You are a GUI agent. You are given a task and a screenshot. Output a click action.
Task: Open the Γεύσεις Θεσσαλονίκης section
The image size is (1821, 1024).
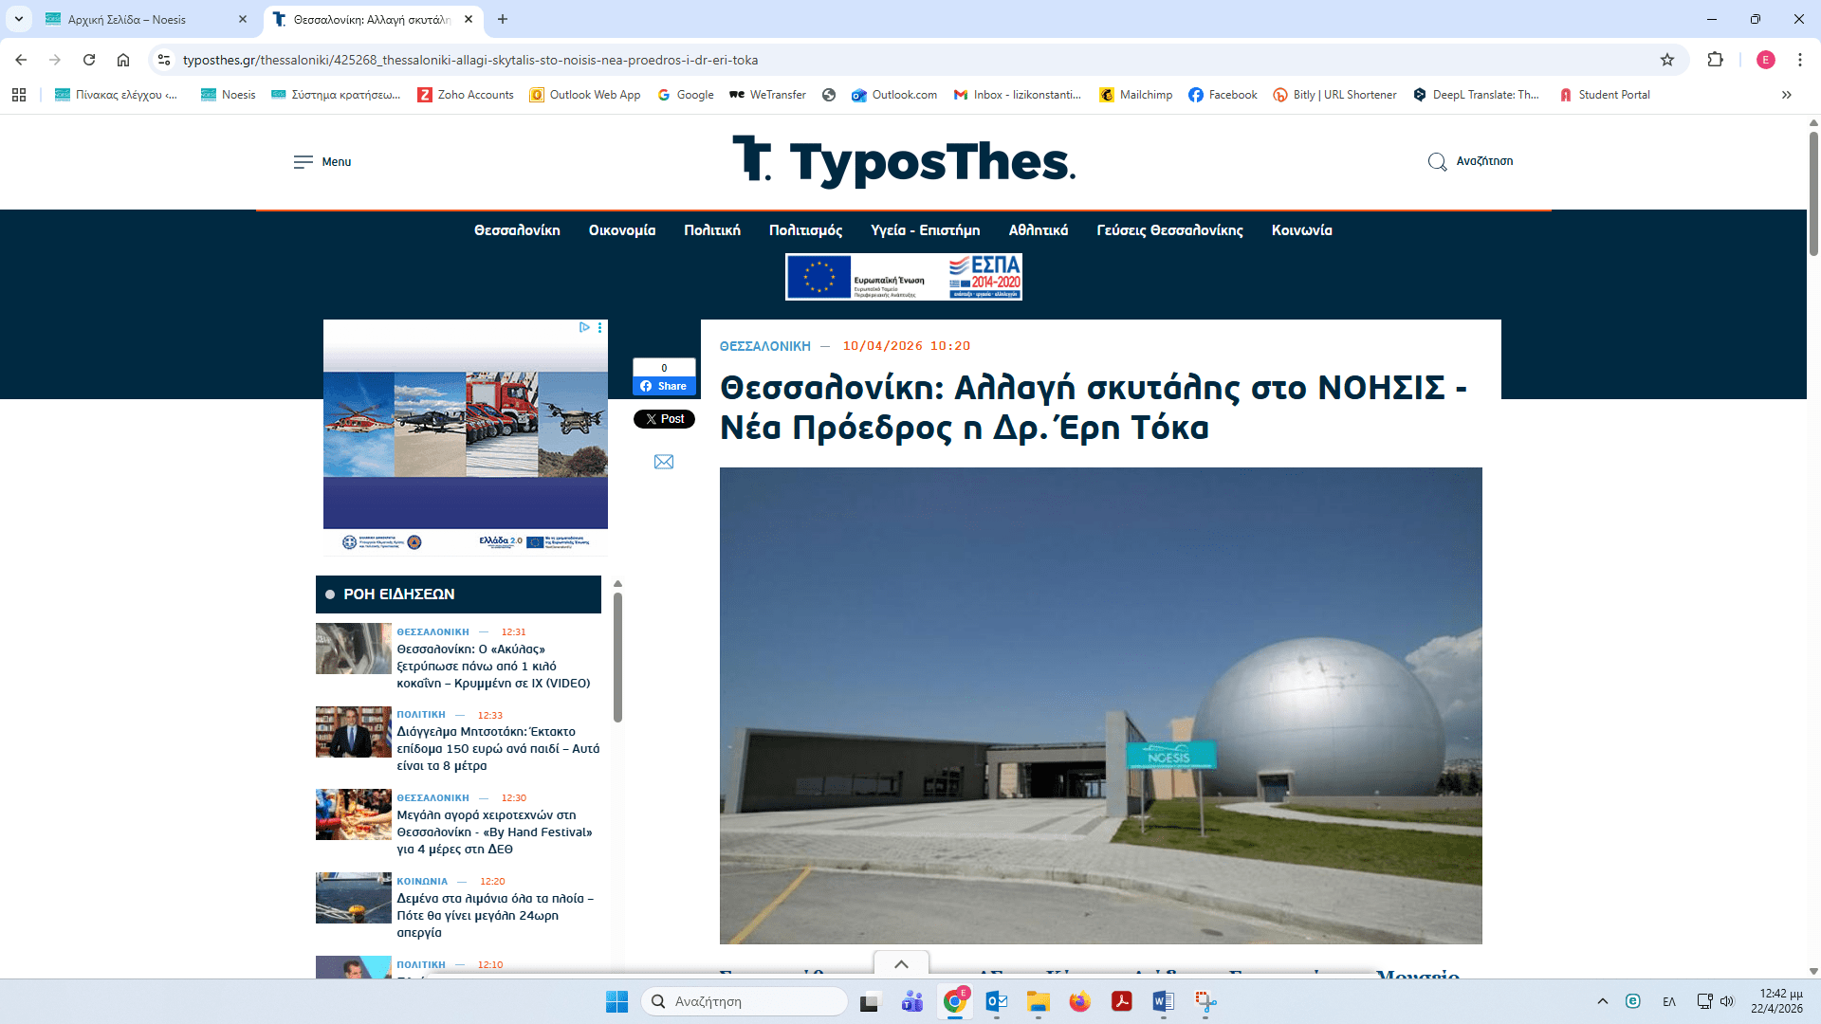1169,230
